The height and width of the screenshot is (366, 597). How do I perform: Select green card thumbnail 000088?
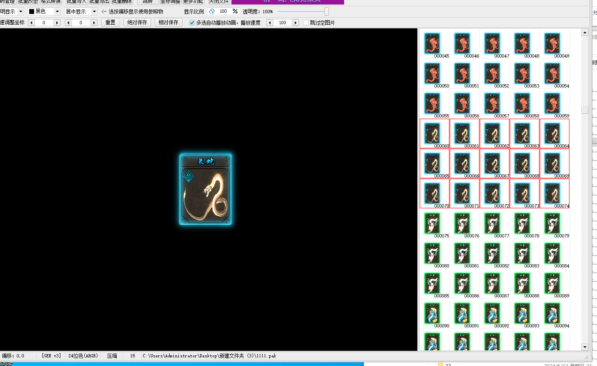tap(525, 283)
